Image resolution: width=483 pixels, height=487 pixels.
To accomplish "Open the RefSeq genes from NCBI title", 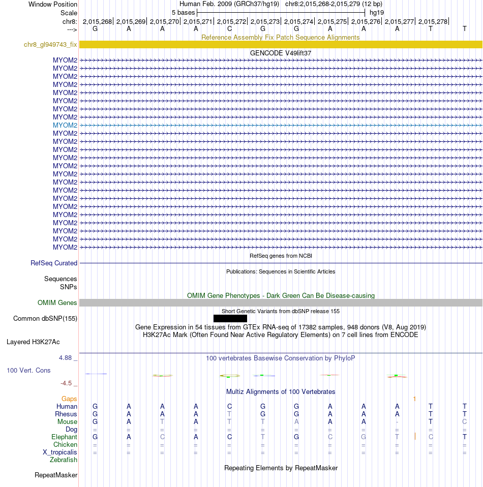I will pos(281,256).
